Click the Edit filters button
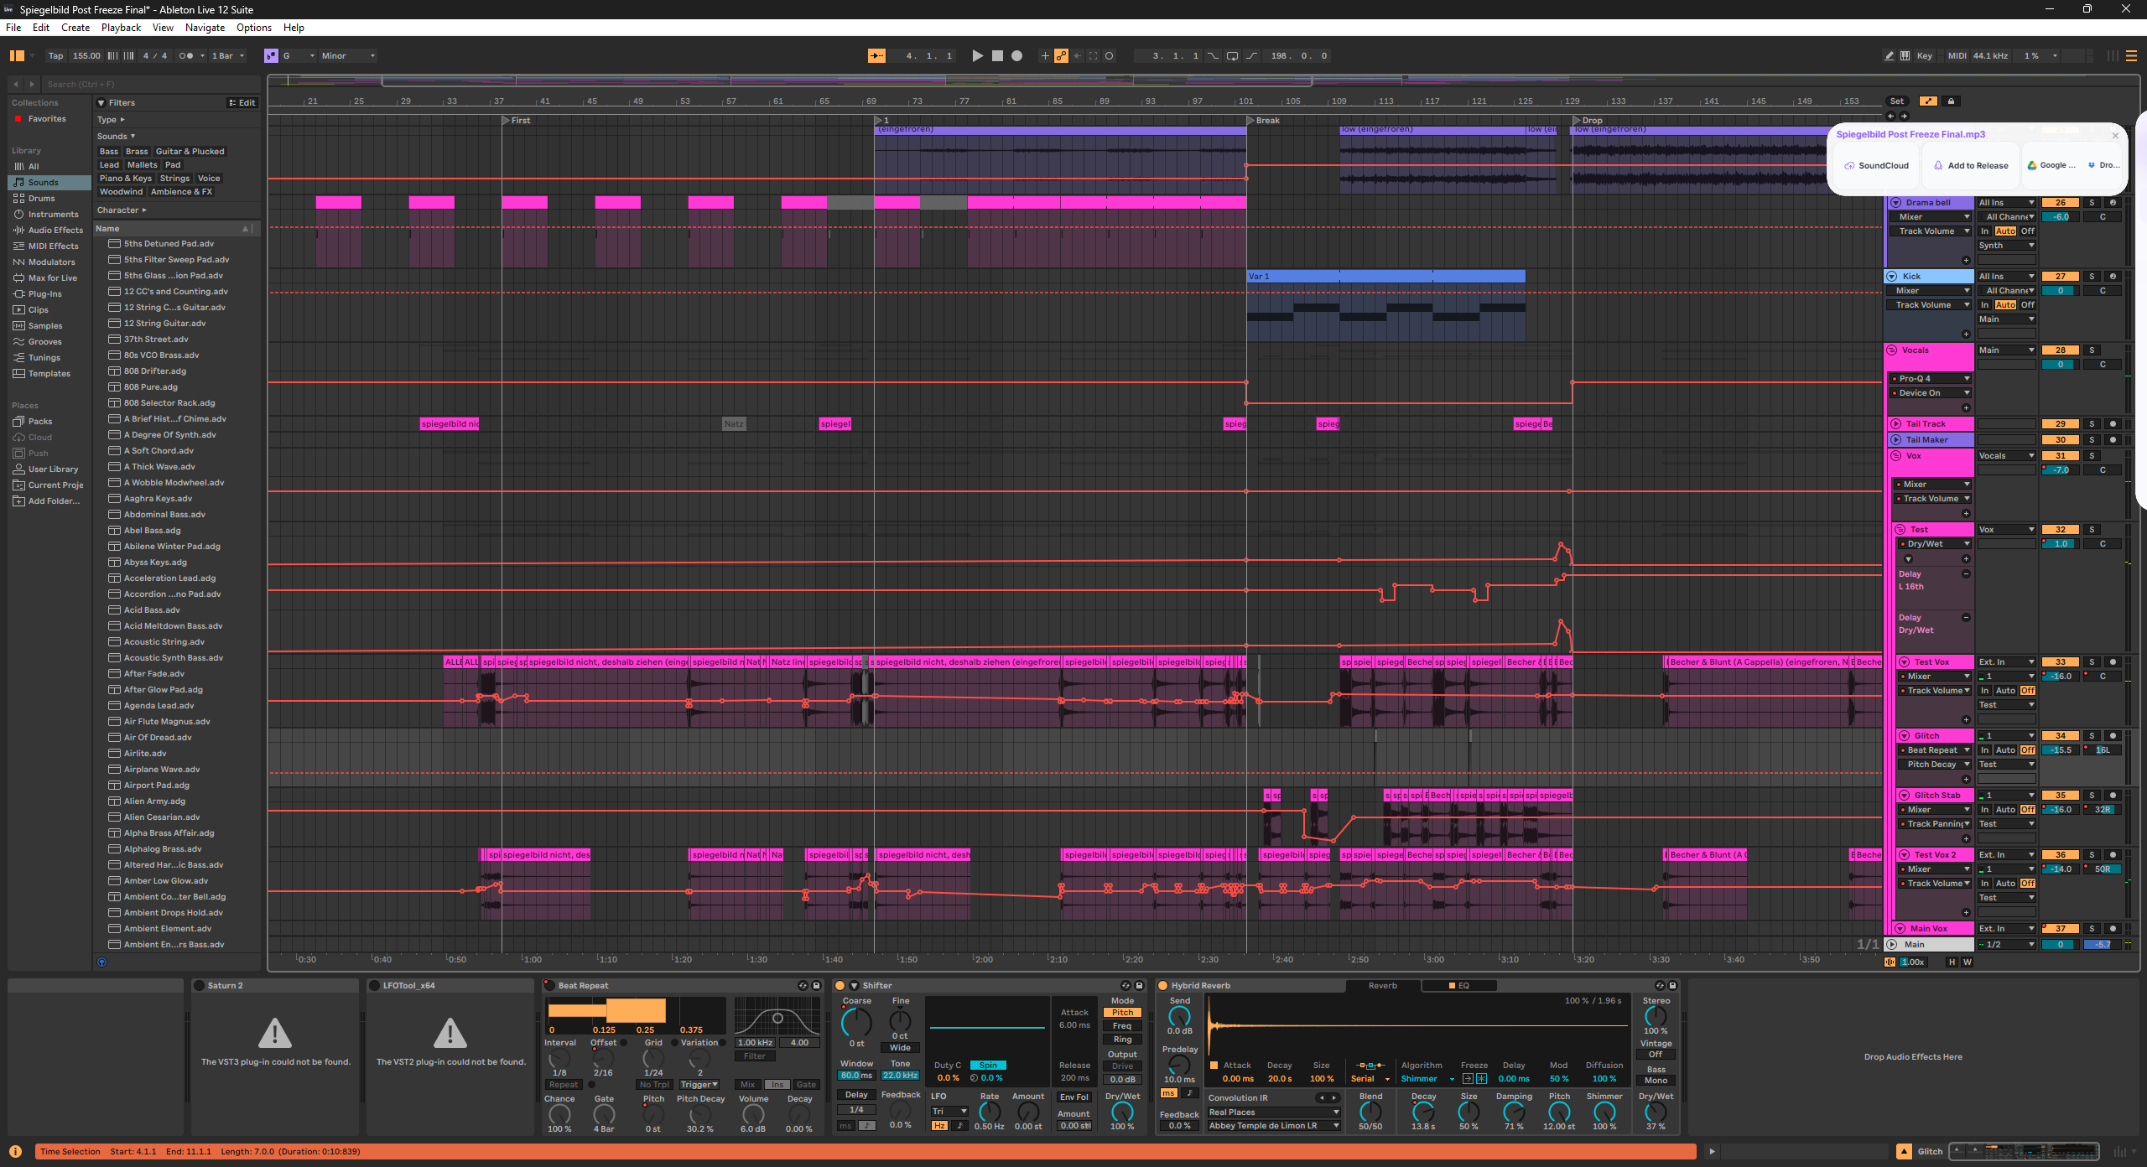This screenshot has height=1167, width=2147. (x=242, y=103)
